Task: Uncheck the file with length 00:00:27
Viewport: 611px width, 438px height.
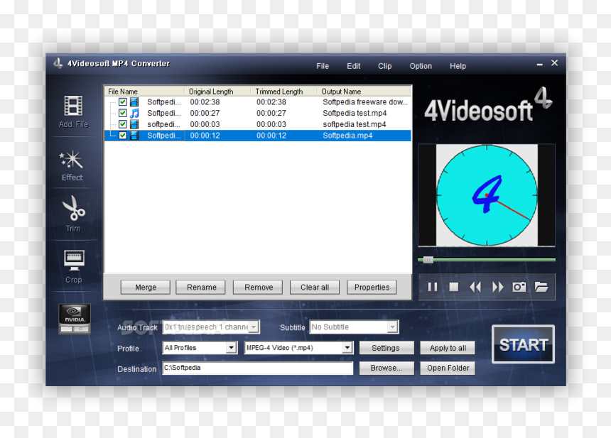Action: click(x=123, y=114)
